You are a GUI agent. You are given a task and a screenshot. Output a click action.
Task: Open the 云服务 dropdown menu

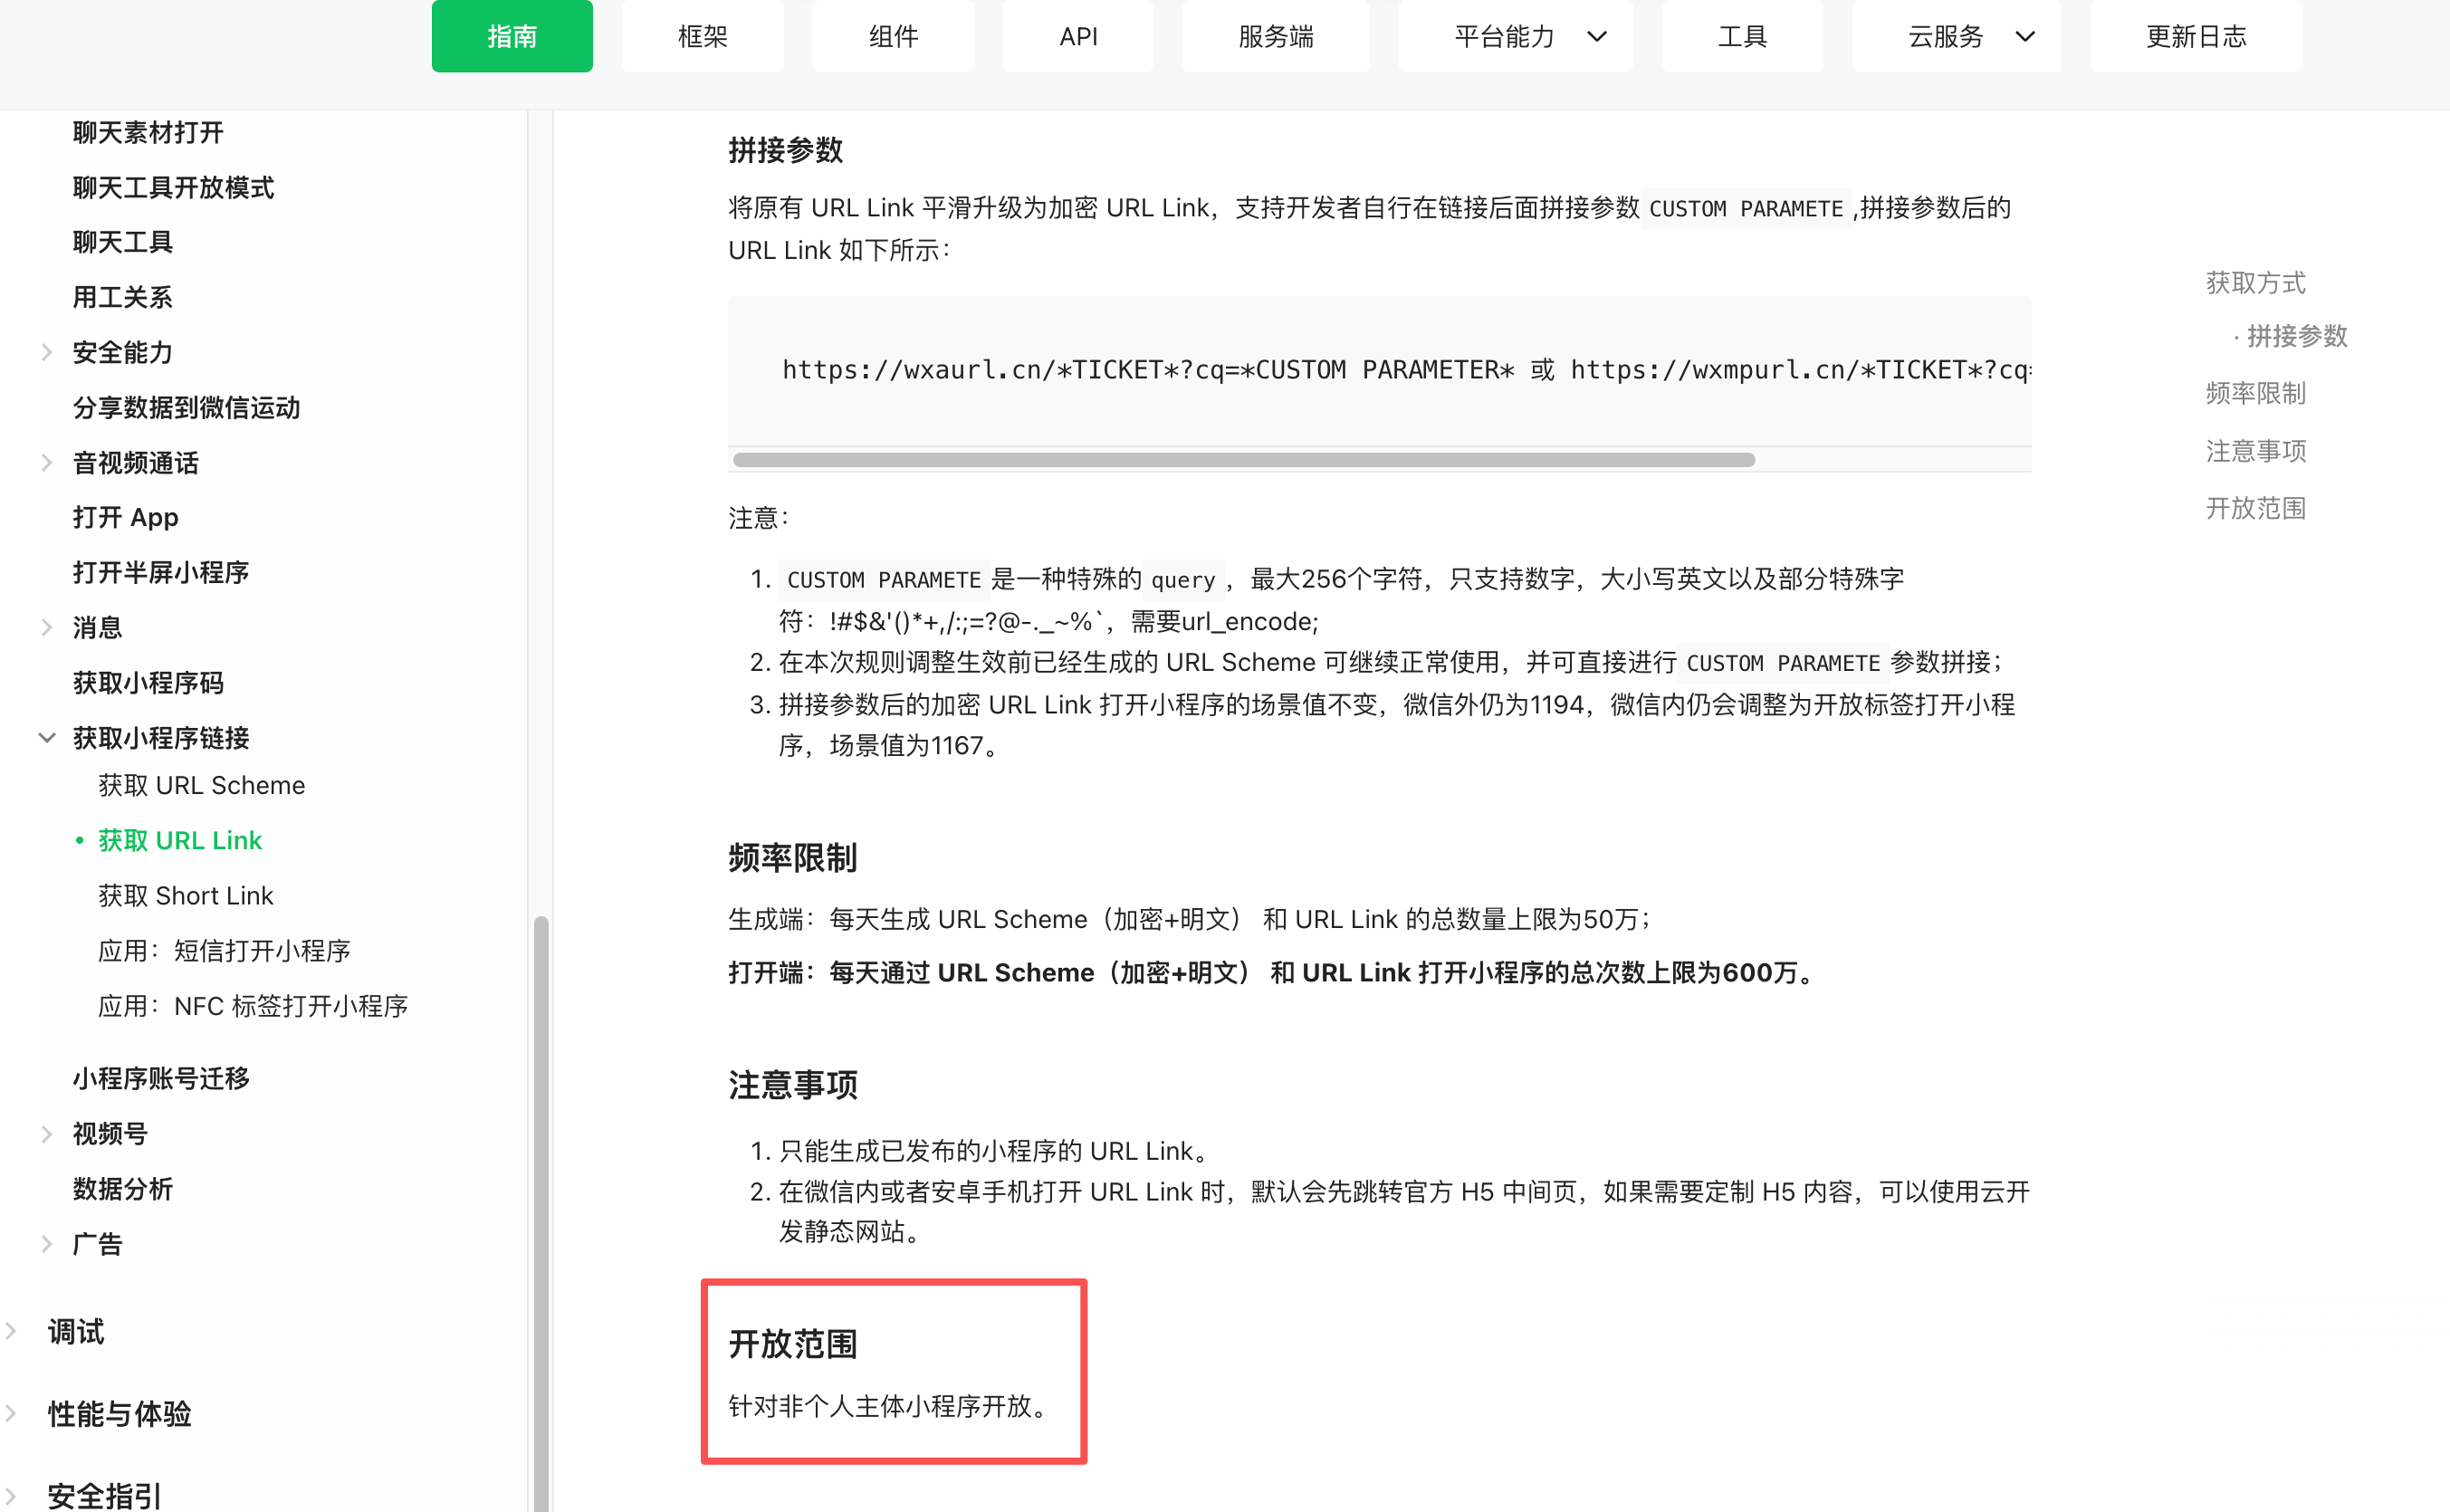(x=1955, y=37)
